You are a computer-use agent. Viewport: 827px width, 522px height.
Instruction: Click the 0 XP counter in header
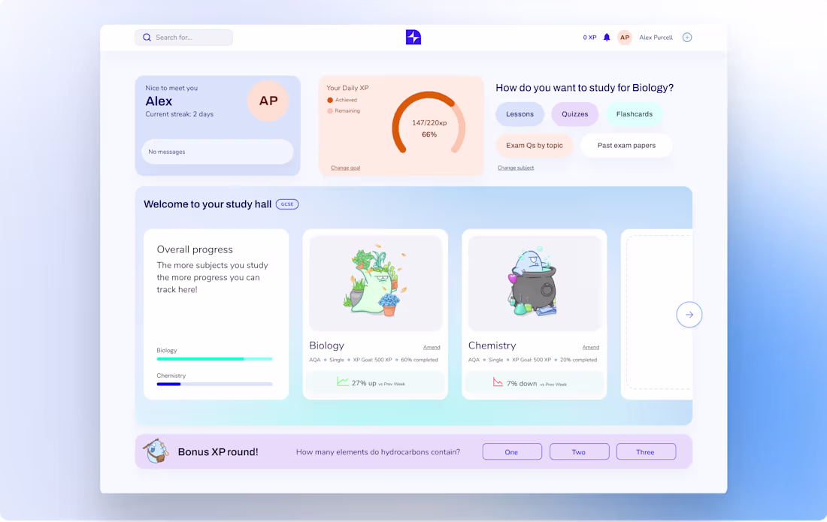coord(589,38)
